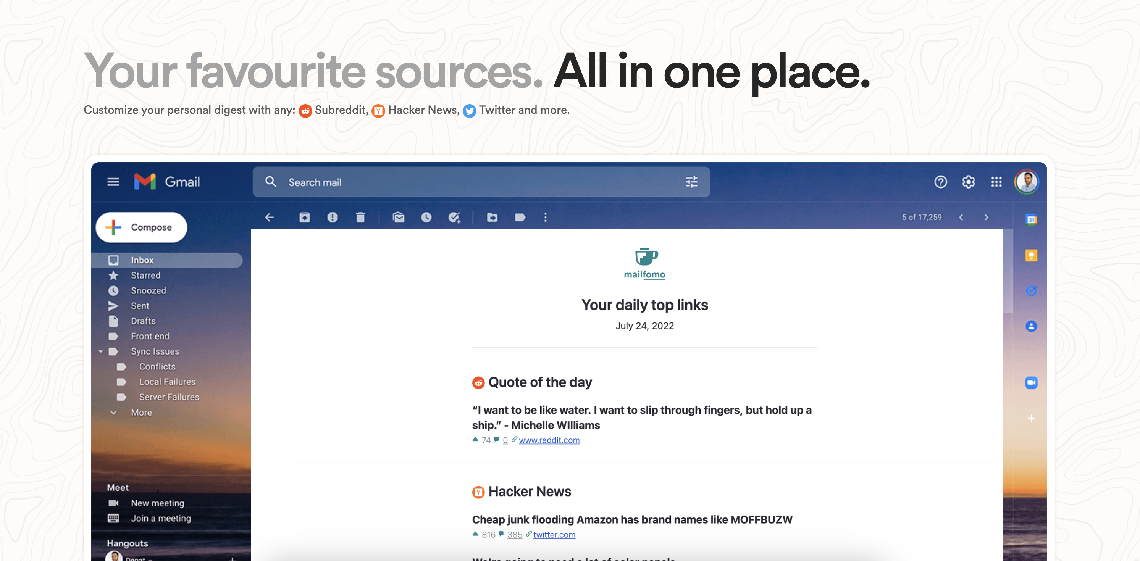The image size is (1140, 561).
Task: Click the Hacker News section heading
Action: (529, 492)
